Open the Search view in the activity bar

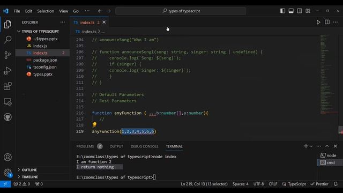coord(8,40)
